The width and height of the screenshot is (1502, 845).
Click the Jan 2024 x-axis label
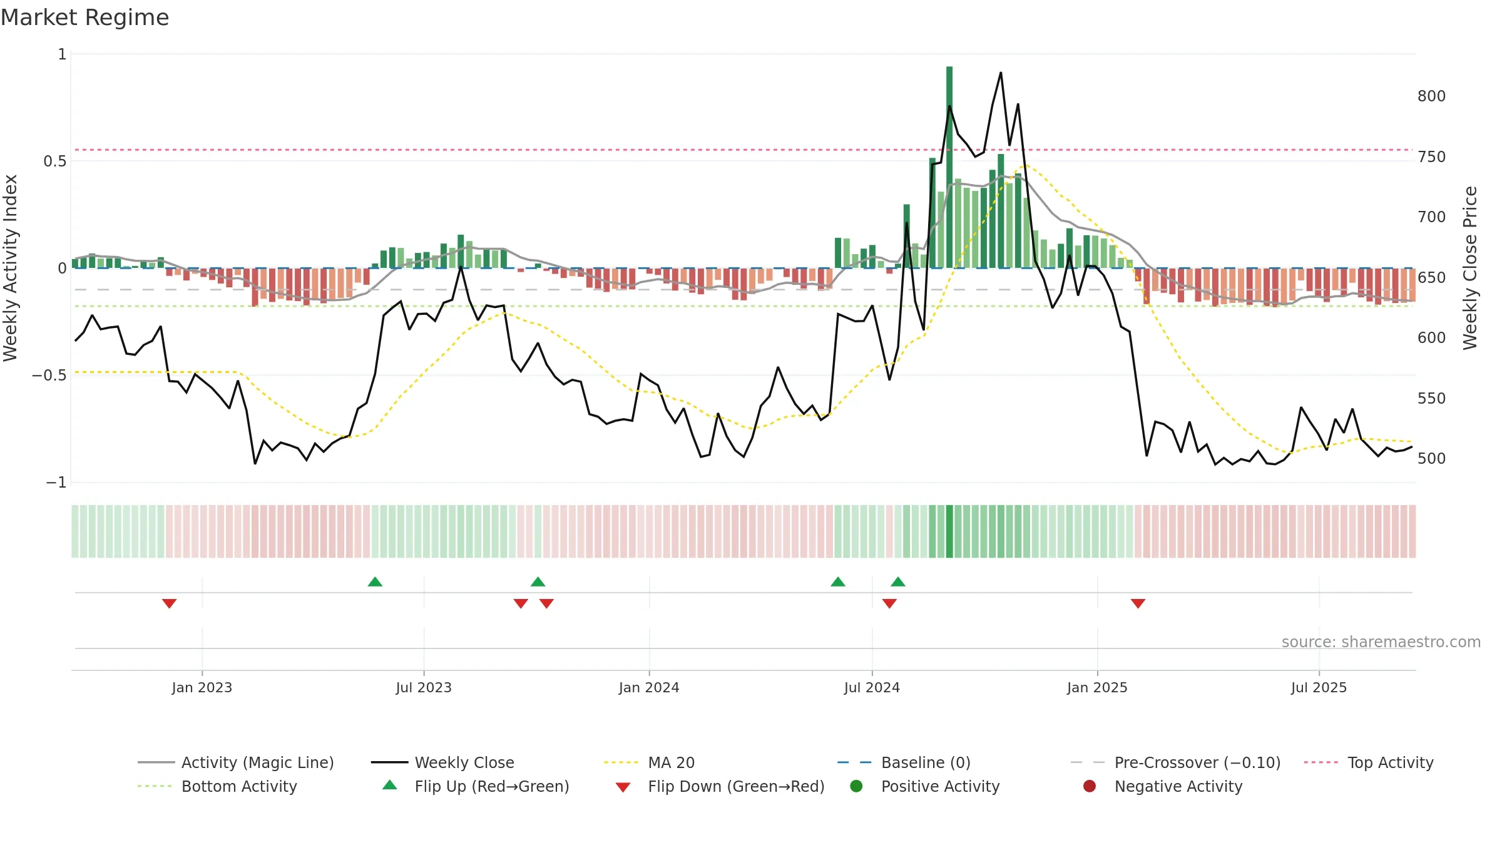click(649, 687)
